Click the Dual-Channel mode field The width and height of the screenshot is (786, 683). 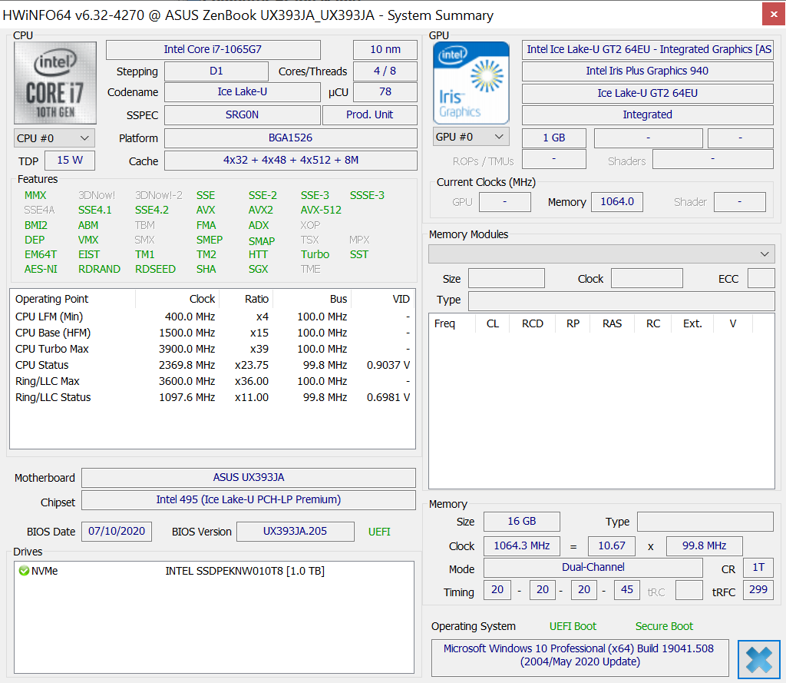593,568
